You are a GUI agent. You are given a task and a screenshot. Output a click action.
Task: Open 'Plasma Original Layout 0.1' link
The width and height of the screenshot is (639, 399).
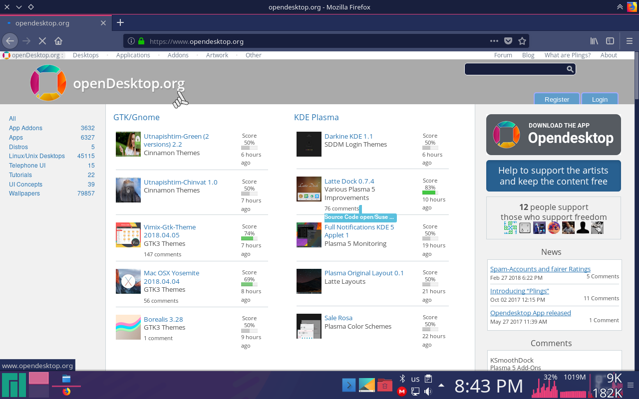click(x=364, y=273)
